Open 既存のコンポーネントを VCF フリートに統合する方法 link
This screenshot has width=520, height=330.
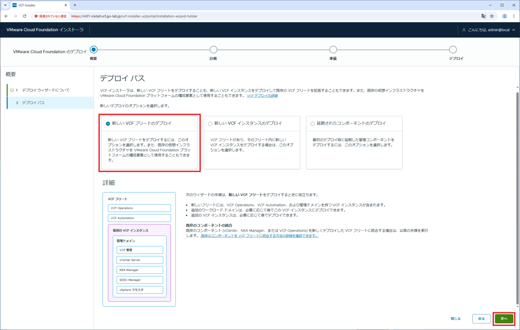coord(259,236)
